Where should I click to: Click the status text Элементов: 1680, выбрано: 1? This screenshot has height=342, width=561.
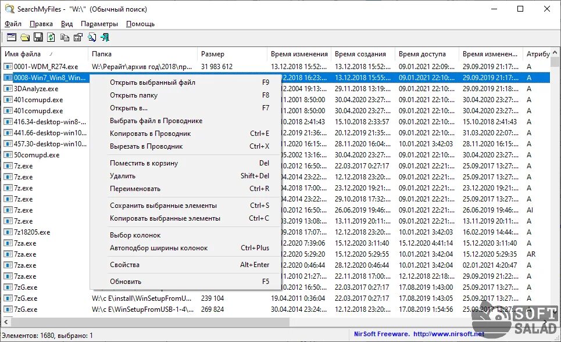47,336
